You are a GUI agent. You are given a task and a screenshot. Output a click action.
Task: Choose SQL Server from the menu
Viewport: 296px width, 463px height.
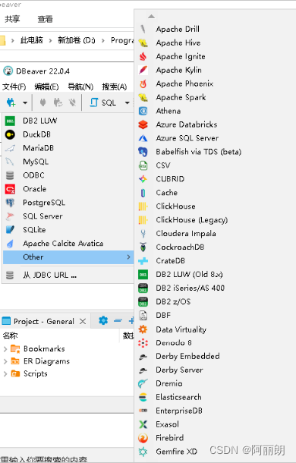pyautogui.click(x=68, y=216)
